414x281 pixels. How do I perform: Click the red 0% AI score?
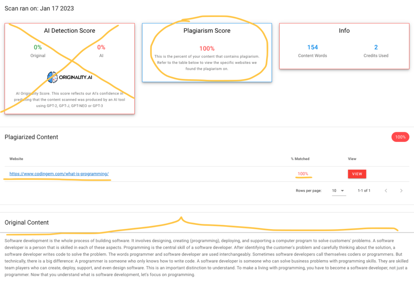click(101, 47)
